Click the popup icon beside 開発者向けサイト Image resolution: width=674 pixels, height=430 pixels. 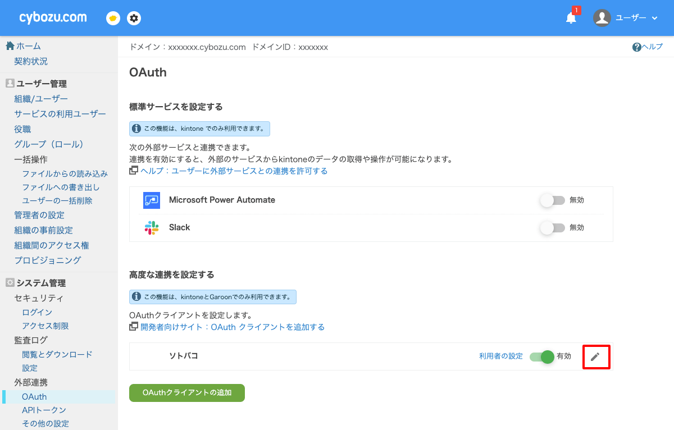(x=134, y=327)
